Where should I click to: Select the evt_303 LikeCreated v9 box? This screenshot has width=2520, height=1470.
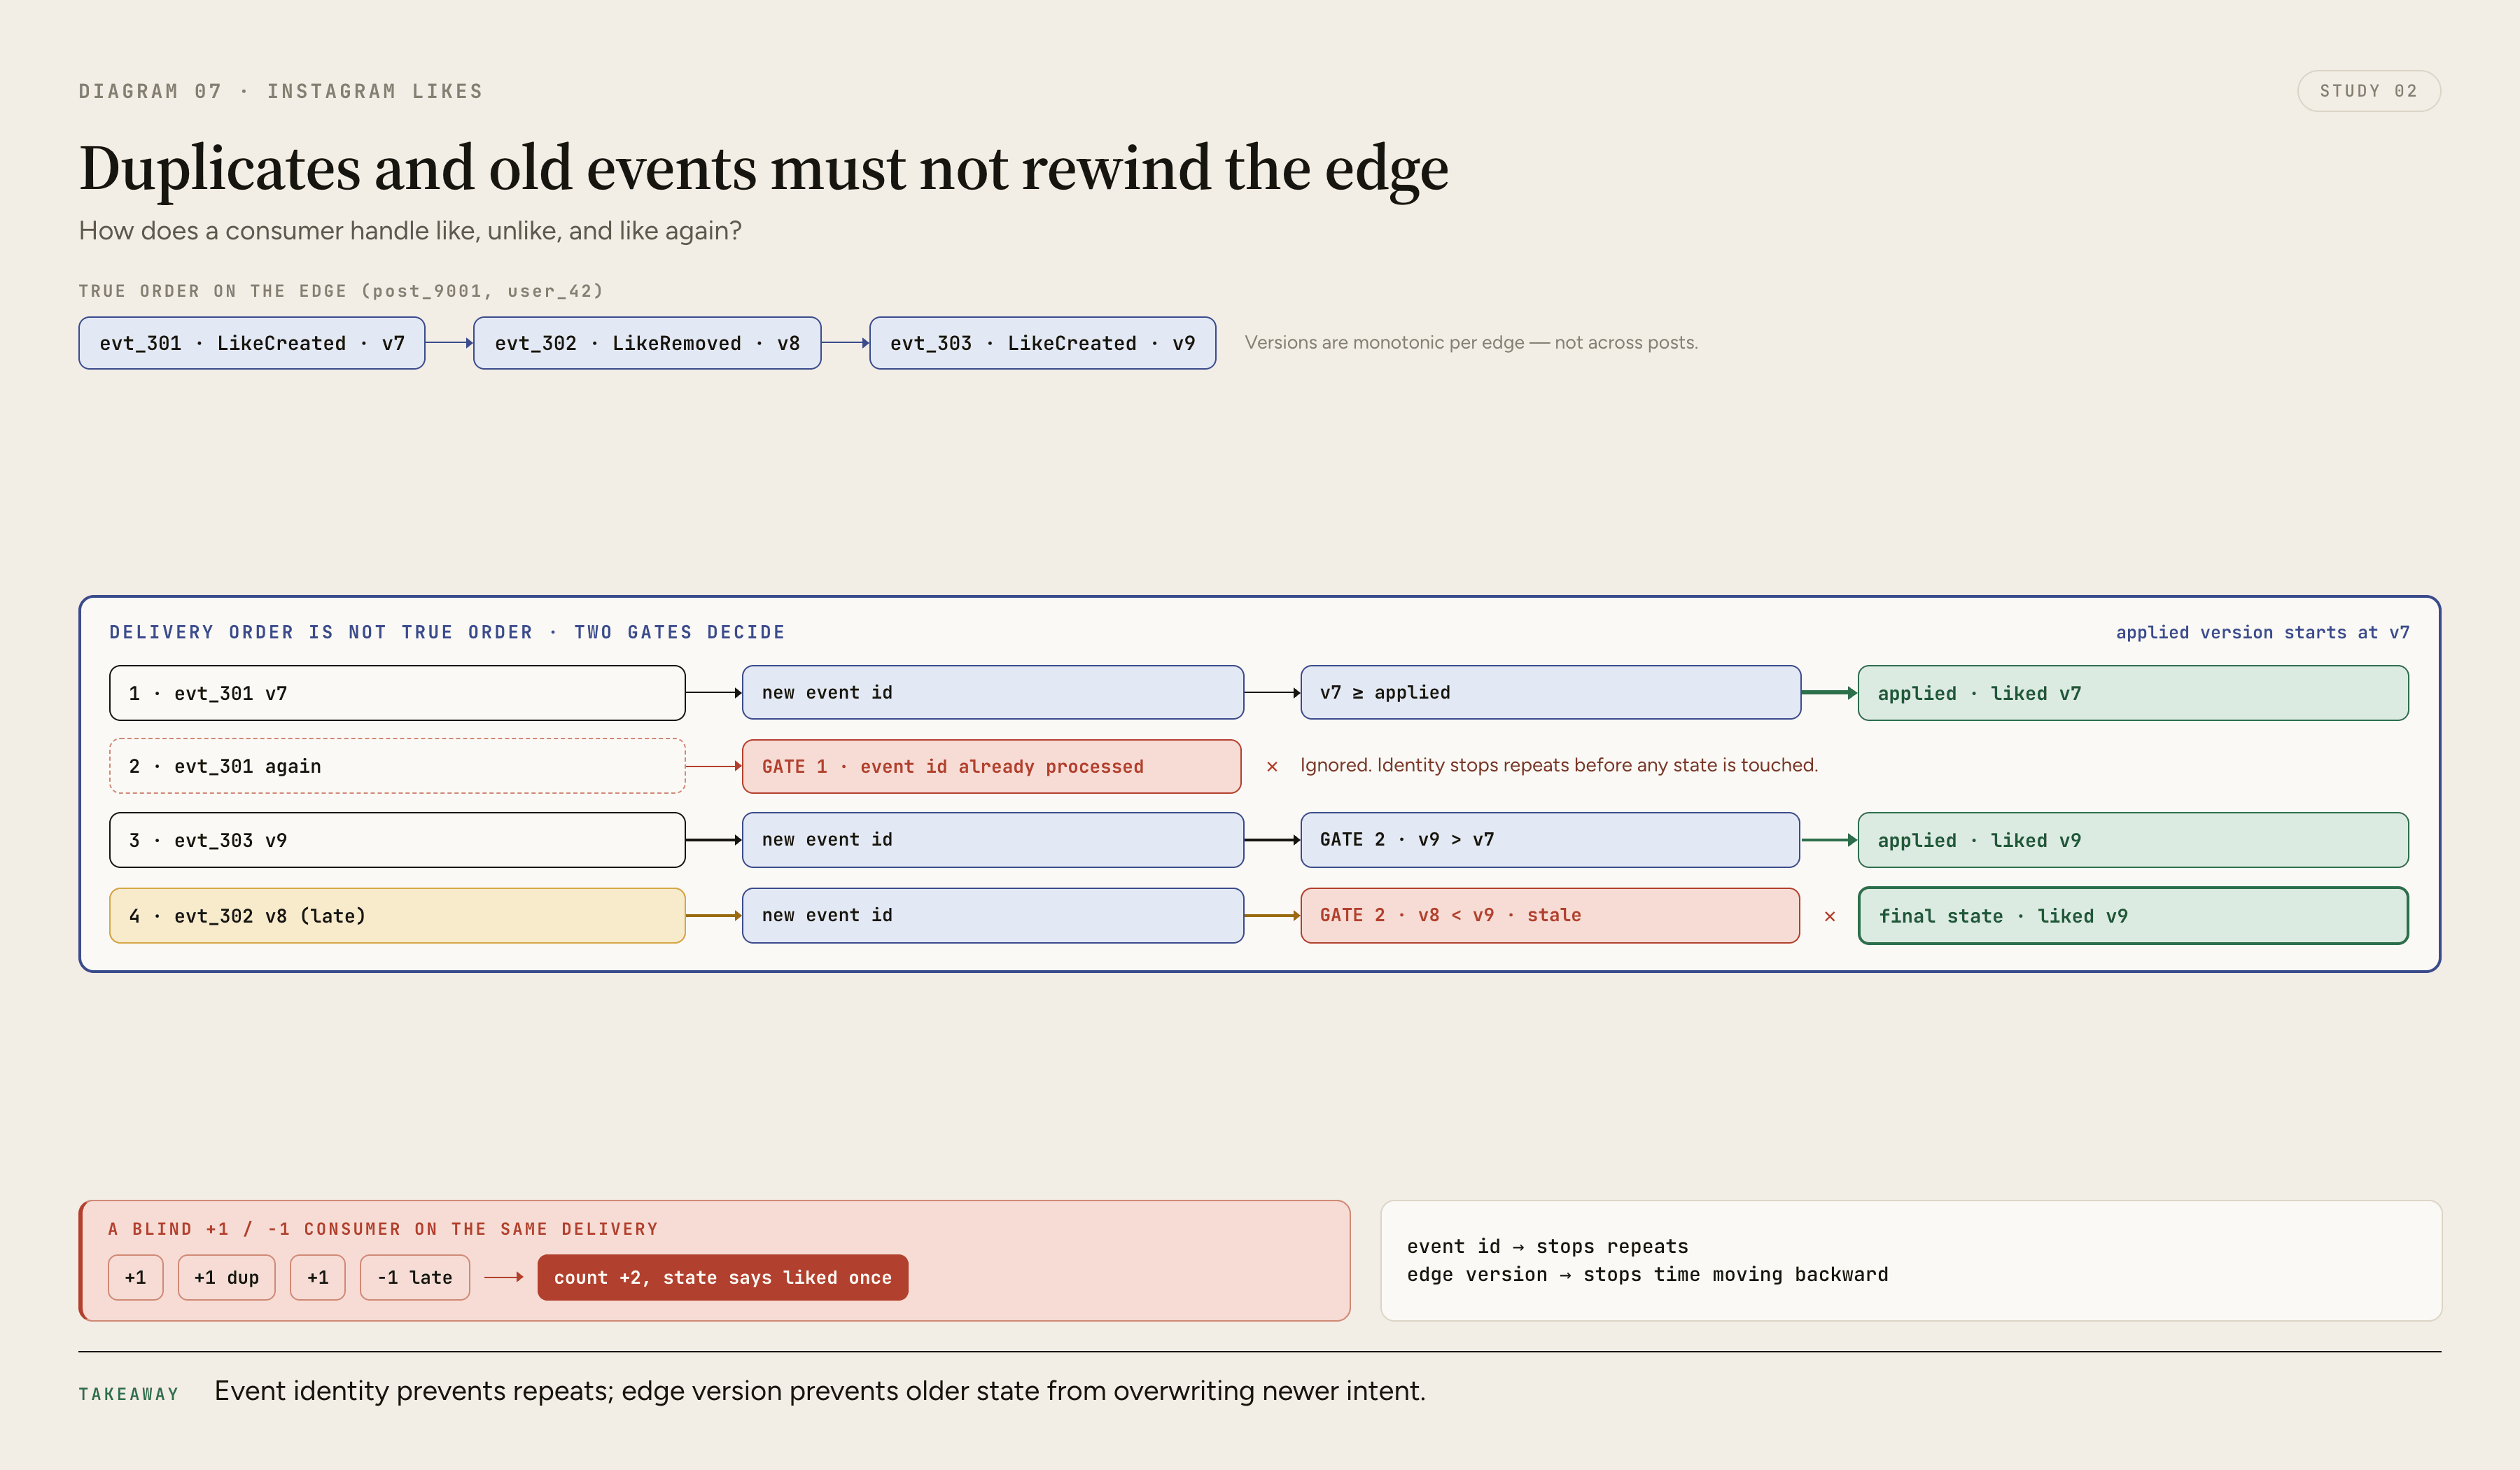pyautogui.click(x=1042, y=343)
